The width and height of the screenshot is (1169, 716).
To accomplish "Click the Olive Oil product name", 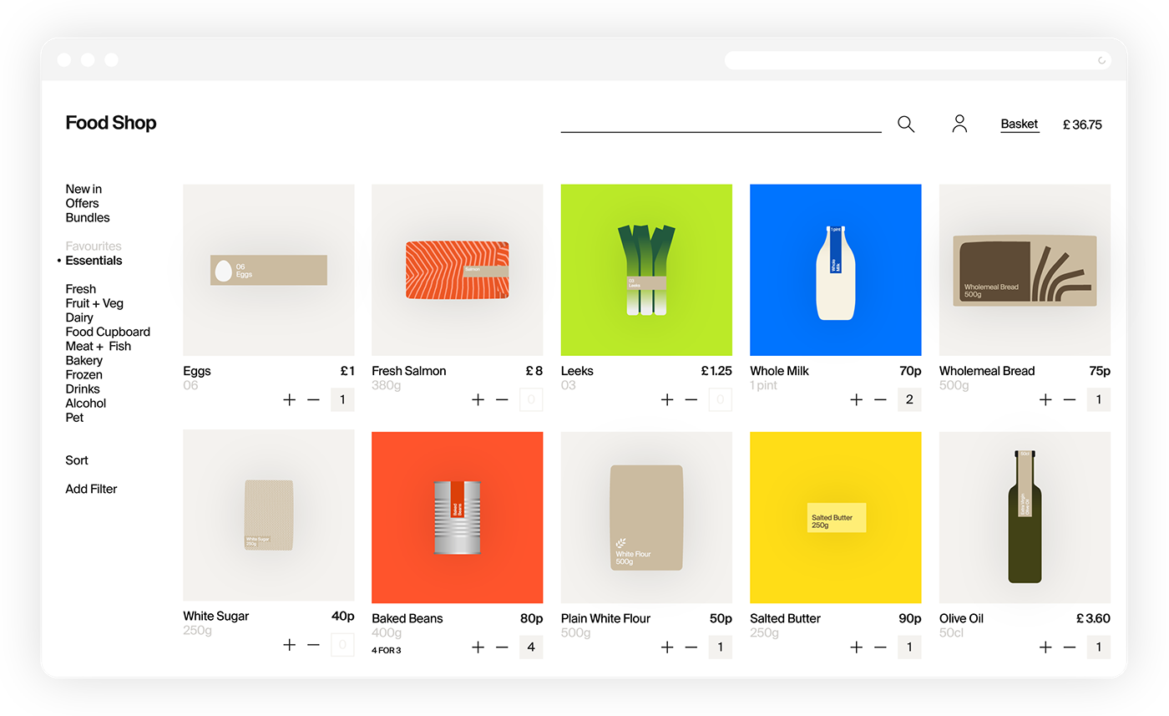I will [961, 618].
